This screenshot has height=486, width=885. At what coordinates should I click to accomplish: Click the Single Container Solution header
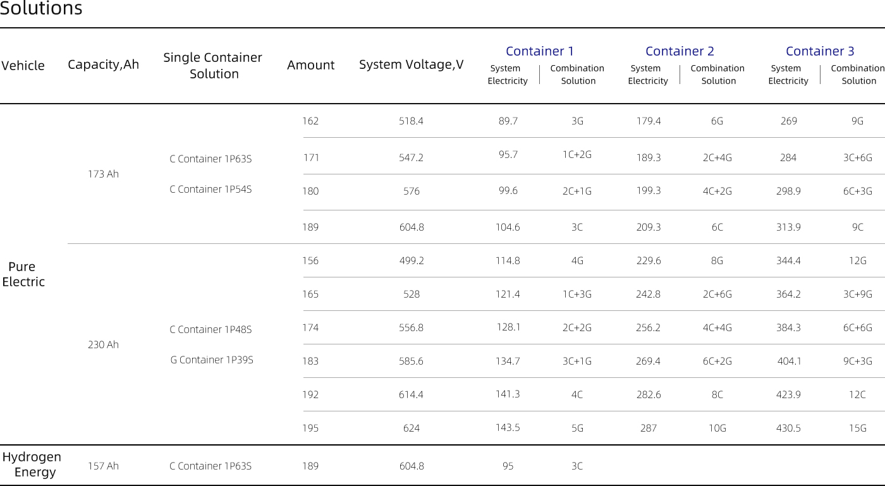213,66
